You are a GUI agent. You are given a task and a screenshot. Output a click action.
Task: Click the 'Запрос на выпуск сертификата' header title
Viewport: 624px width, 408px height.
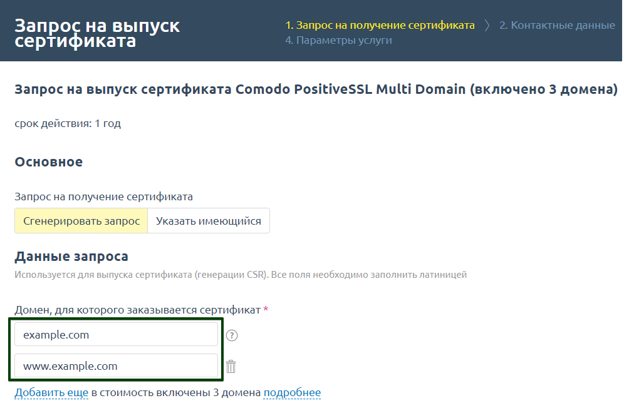(97, 33)
